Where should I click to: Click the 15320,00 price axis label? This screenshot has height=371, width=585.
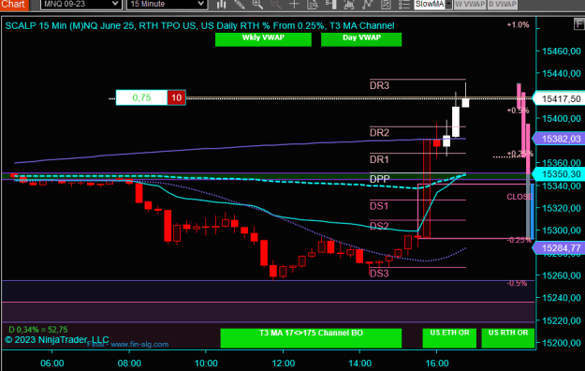tap(561, 208)
